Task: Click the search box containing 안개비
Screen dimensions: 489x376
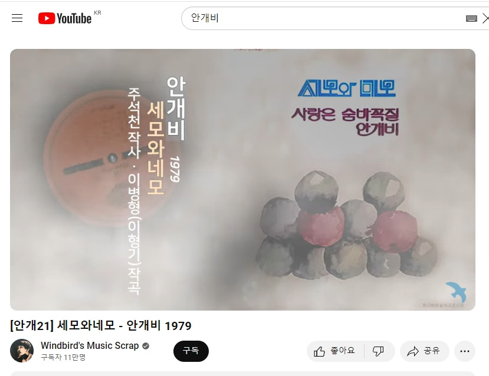Action: click(x=324, y=18)
